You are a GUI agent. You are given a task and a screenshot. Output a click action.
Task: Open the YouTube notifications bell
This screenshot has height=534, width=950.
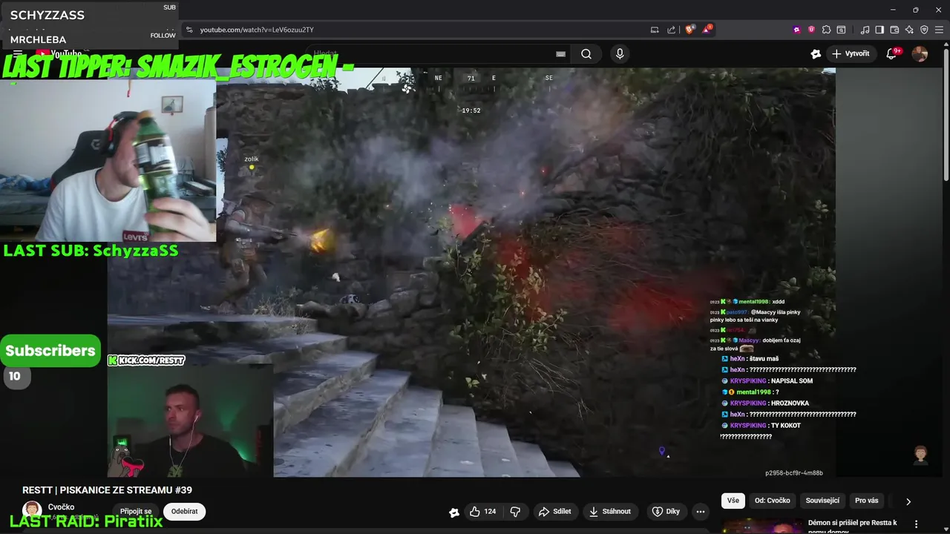[x=892, y=53]
